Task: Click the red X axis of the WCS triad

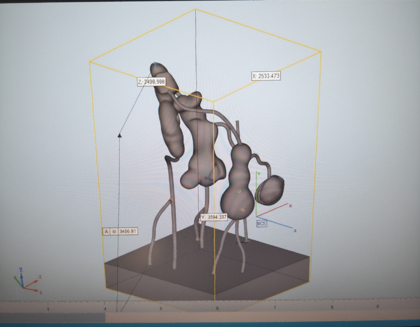Action: coord(278,207)
